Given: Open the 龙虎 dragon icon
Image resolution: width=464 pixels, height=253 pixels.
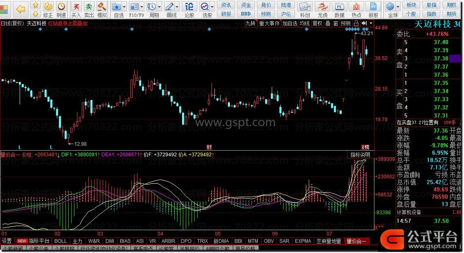Looking at the screenshot, I should [322, 7].
